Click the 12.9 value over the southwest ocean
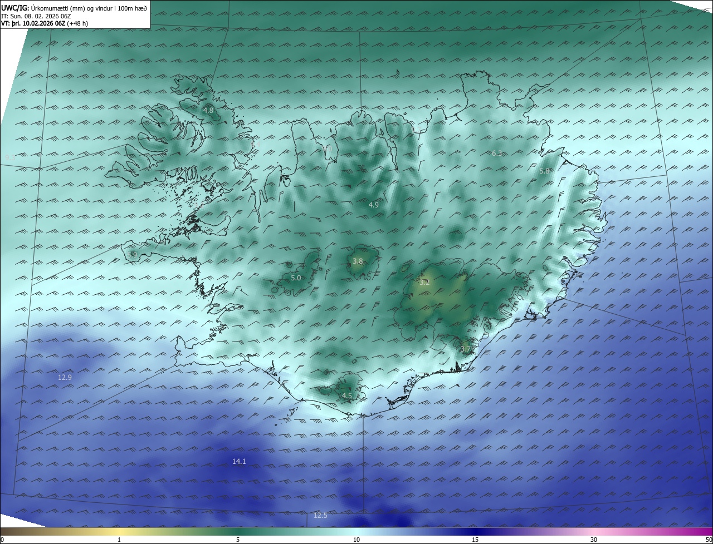 click(x=65, y=377)
